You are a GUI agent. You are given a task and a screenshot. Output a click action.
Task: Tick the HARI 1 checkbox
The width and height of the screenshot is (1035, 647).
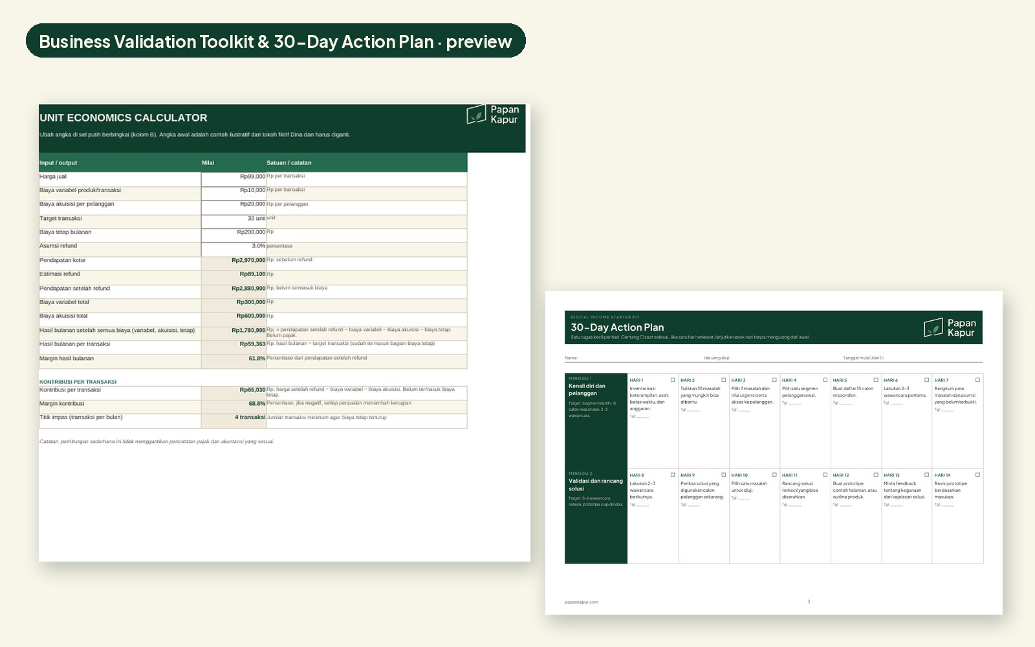click(673, 380)
